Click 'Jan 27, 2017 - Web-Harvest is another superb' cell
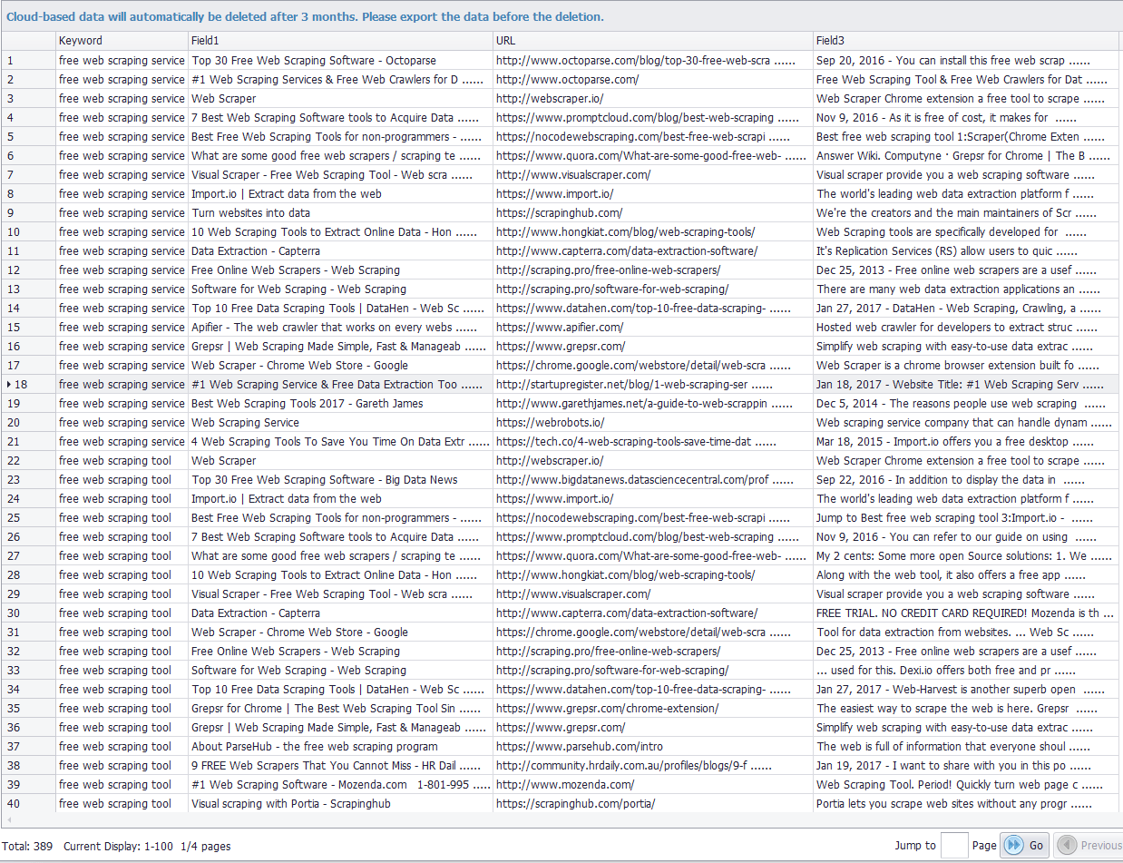The width and height of the screenshot is (1123, 863). pyautogui.click(x=968, y=690)
